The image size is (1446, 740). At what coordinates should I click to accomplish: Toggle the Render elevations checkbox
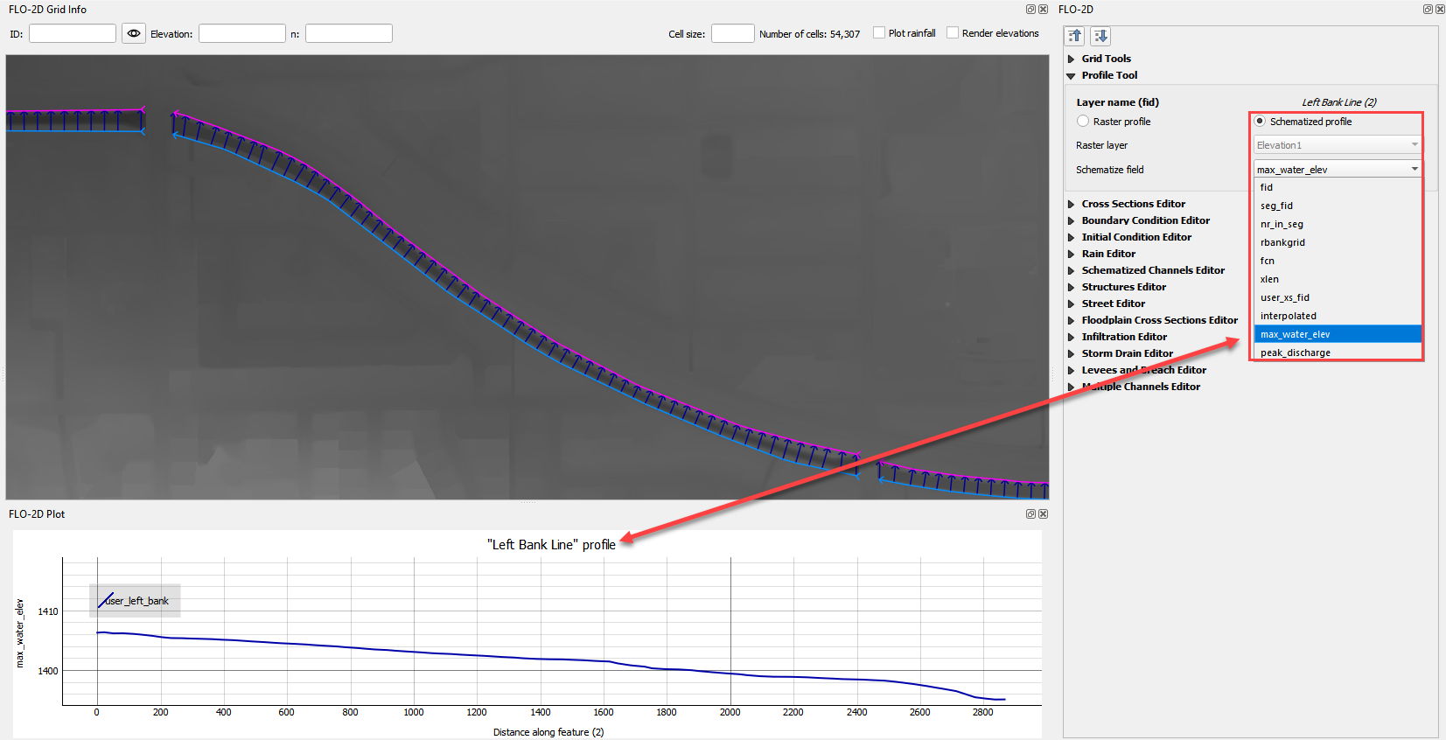(953, 33)
